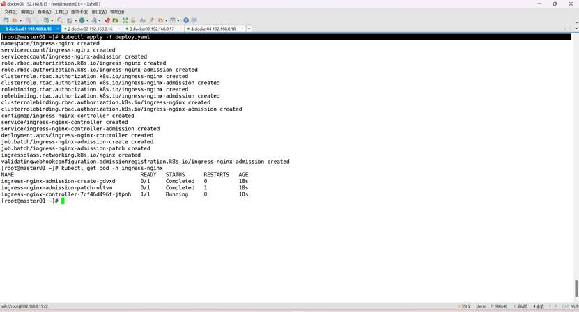Click the speech bubble icon after Help
Viewport: 579px width, 312px height.
pos(194,20)
